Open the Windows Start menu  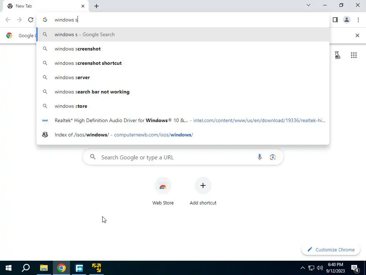(9, 268)
